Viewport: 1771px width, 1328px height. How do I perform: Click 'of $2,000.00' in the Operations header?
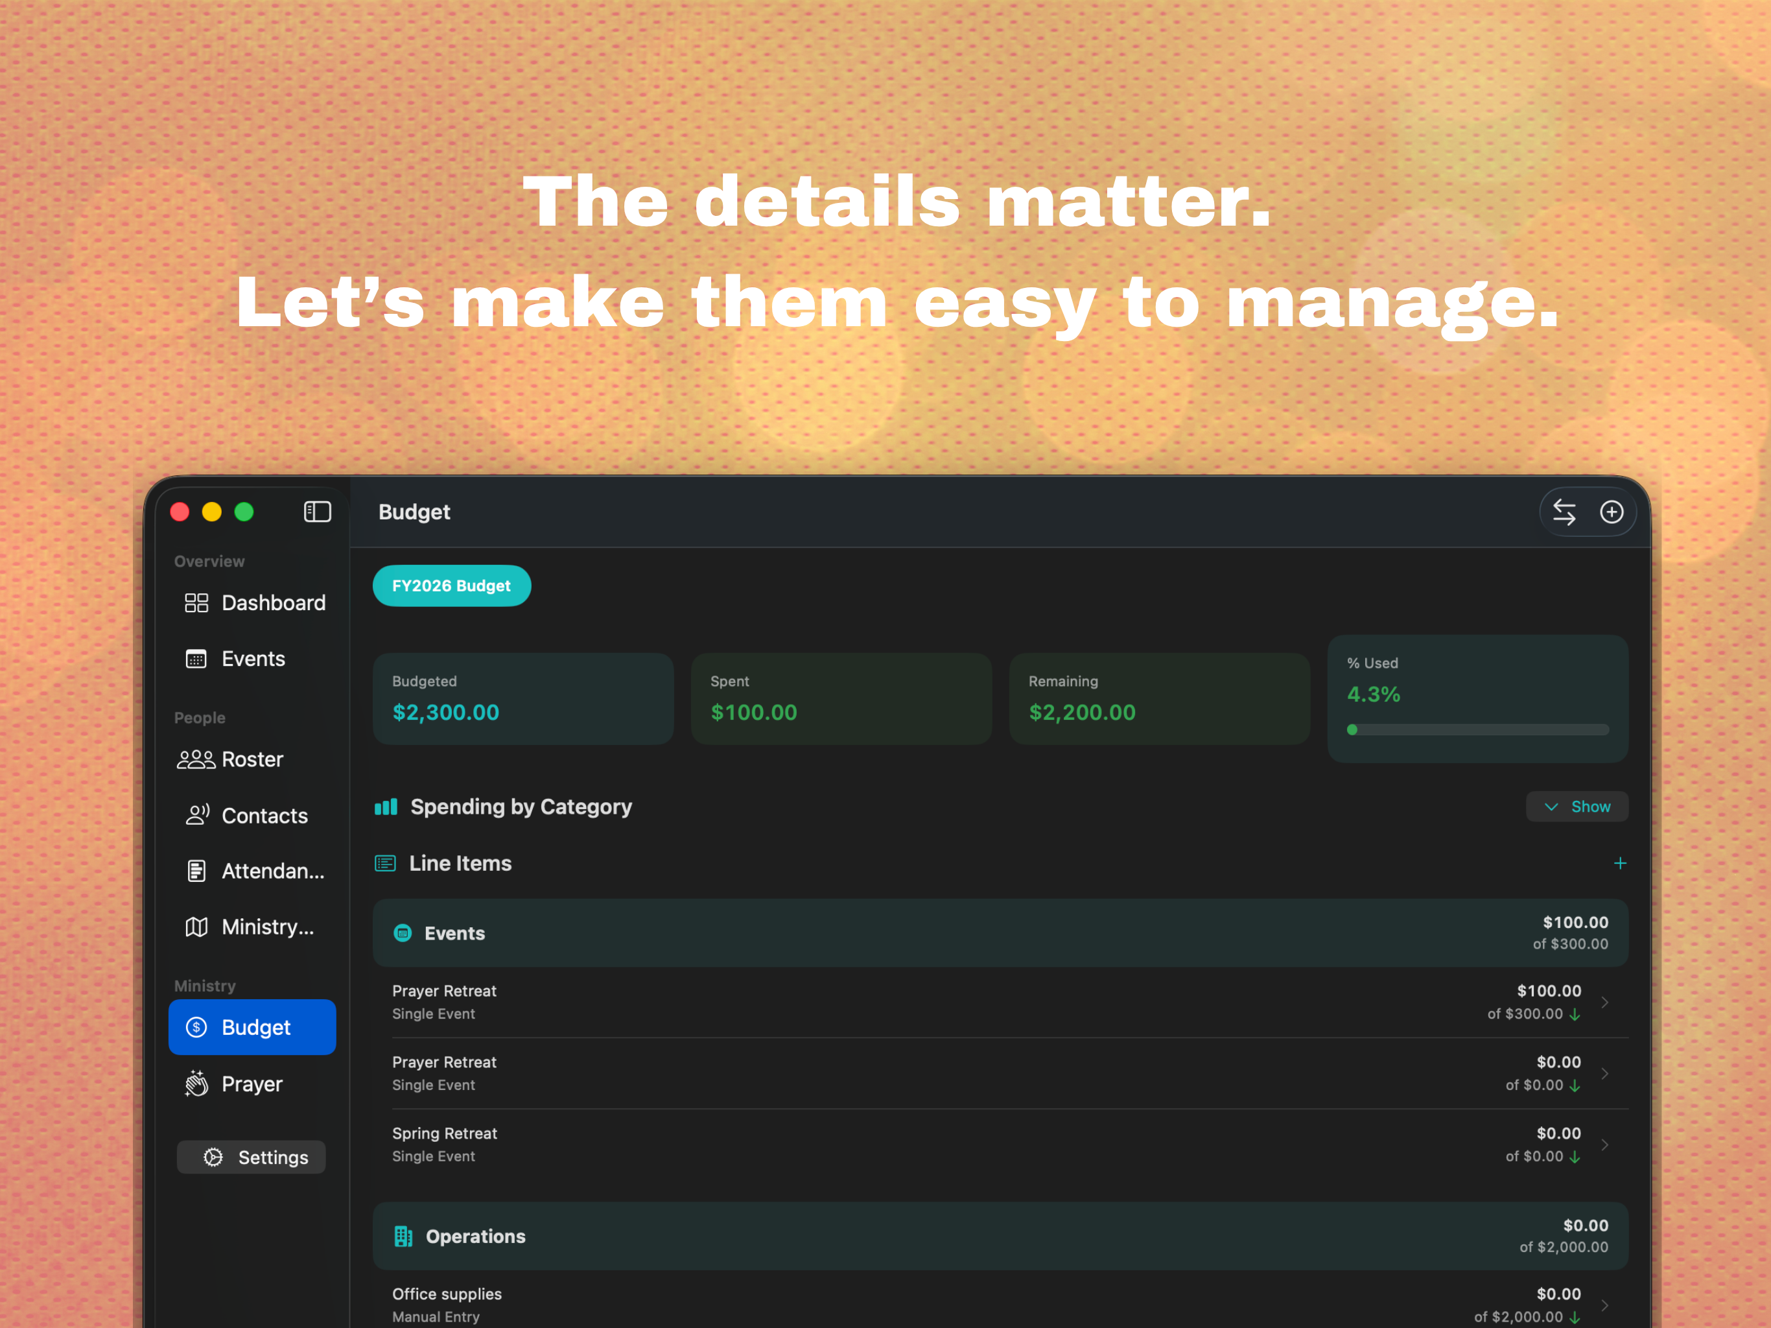pyautogui.click(x=1564, y=1247)
